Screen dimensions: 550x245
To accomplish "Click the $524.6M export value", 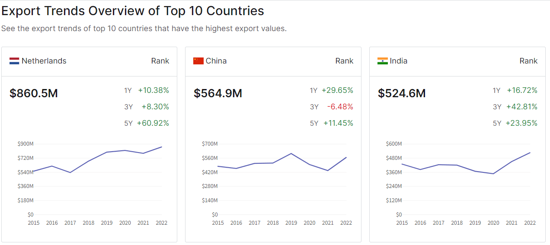I will coord(402,93).
